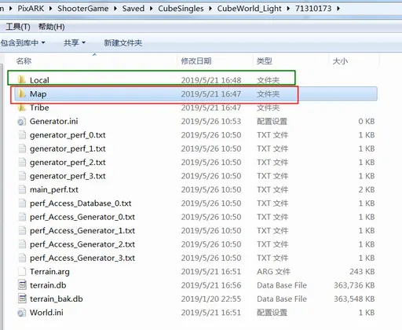402x330 pixels.
Task: Select the terrain.db database file icon
Action: click(22, 285)
